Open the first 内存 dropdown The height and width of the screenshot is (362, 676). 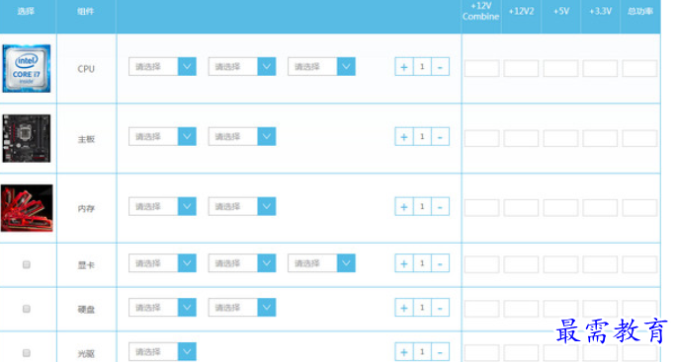[x=162, y=206]
